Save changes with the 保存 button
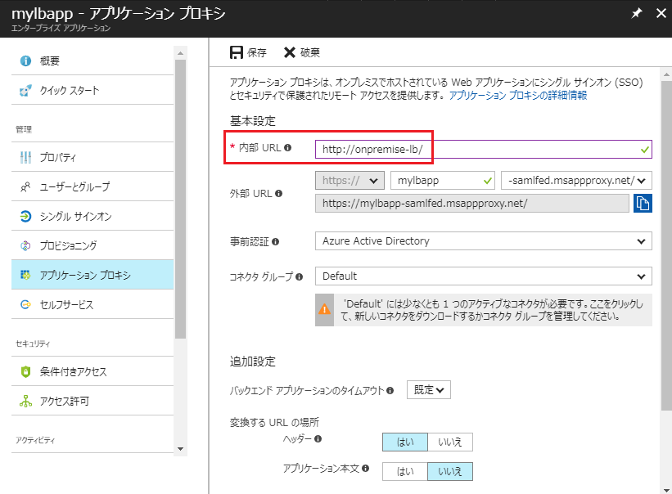 [x=248, y=52]
